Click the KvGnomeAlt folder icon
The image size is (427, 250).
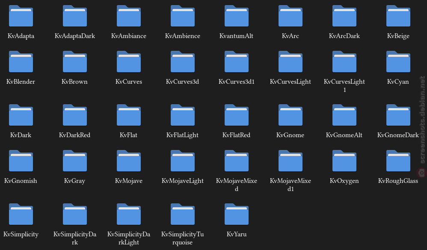pyautogui.click(x=344, y=115)
